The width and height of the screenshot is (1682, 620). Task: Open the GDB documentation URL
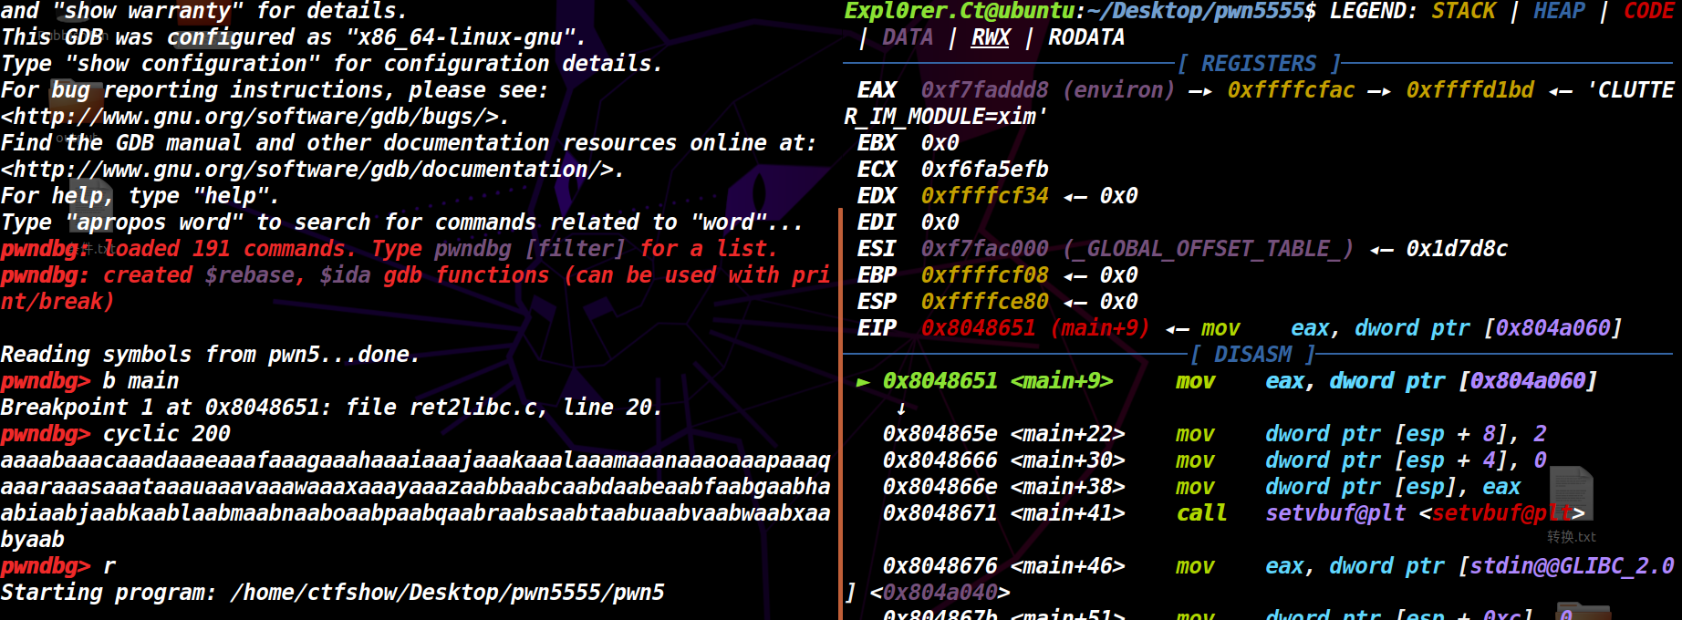[312, 170]
